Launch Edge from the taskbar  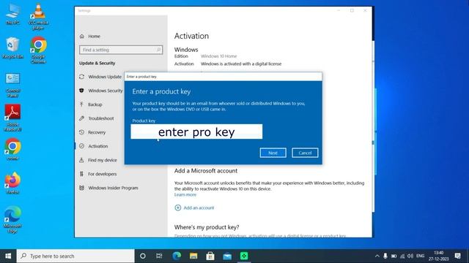(x=177, y=256)
